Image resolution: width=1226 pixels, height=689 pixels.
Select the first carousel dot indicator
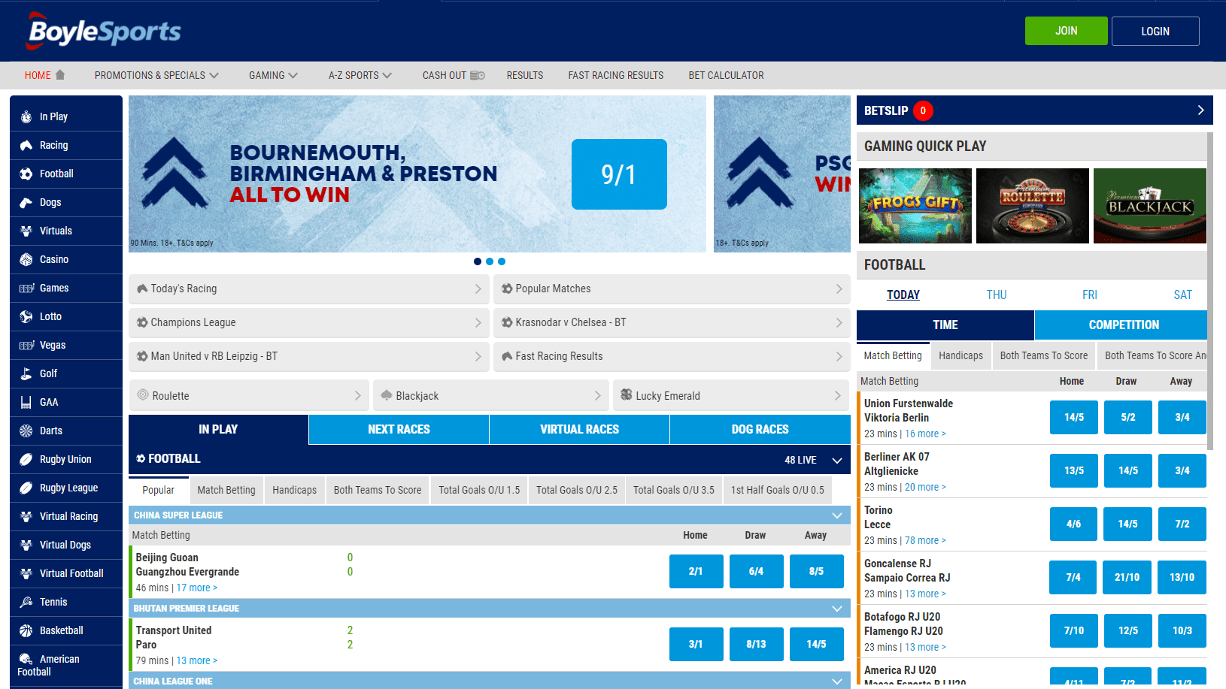(x=478, y=261)
